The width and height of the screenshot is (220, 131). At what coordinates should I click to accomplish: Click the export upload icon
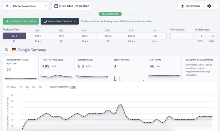coord(182,6)
